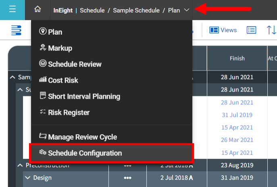Collapse the Preconstruction row
The image size is (277, 187).
click(x=20, y=165)
